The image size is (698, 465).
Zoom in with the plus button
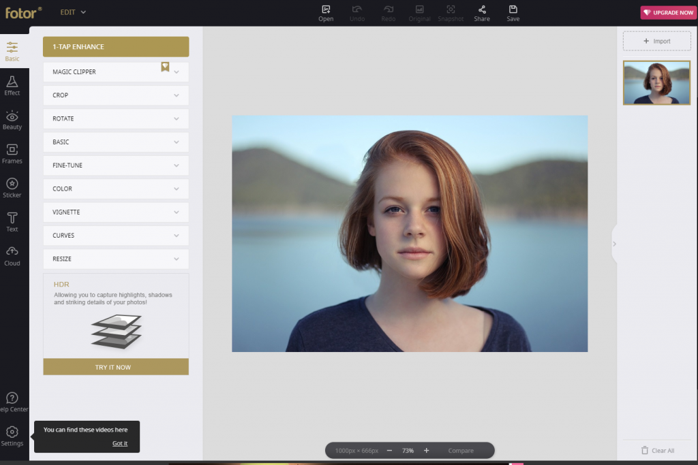427,450
